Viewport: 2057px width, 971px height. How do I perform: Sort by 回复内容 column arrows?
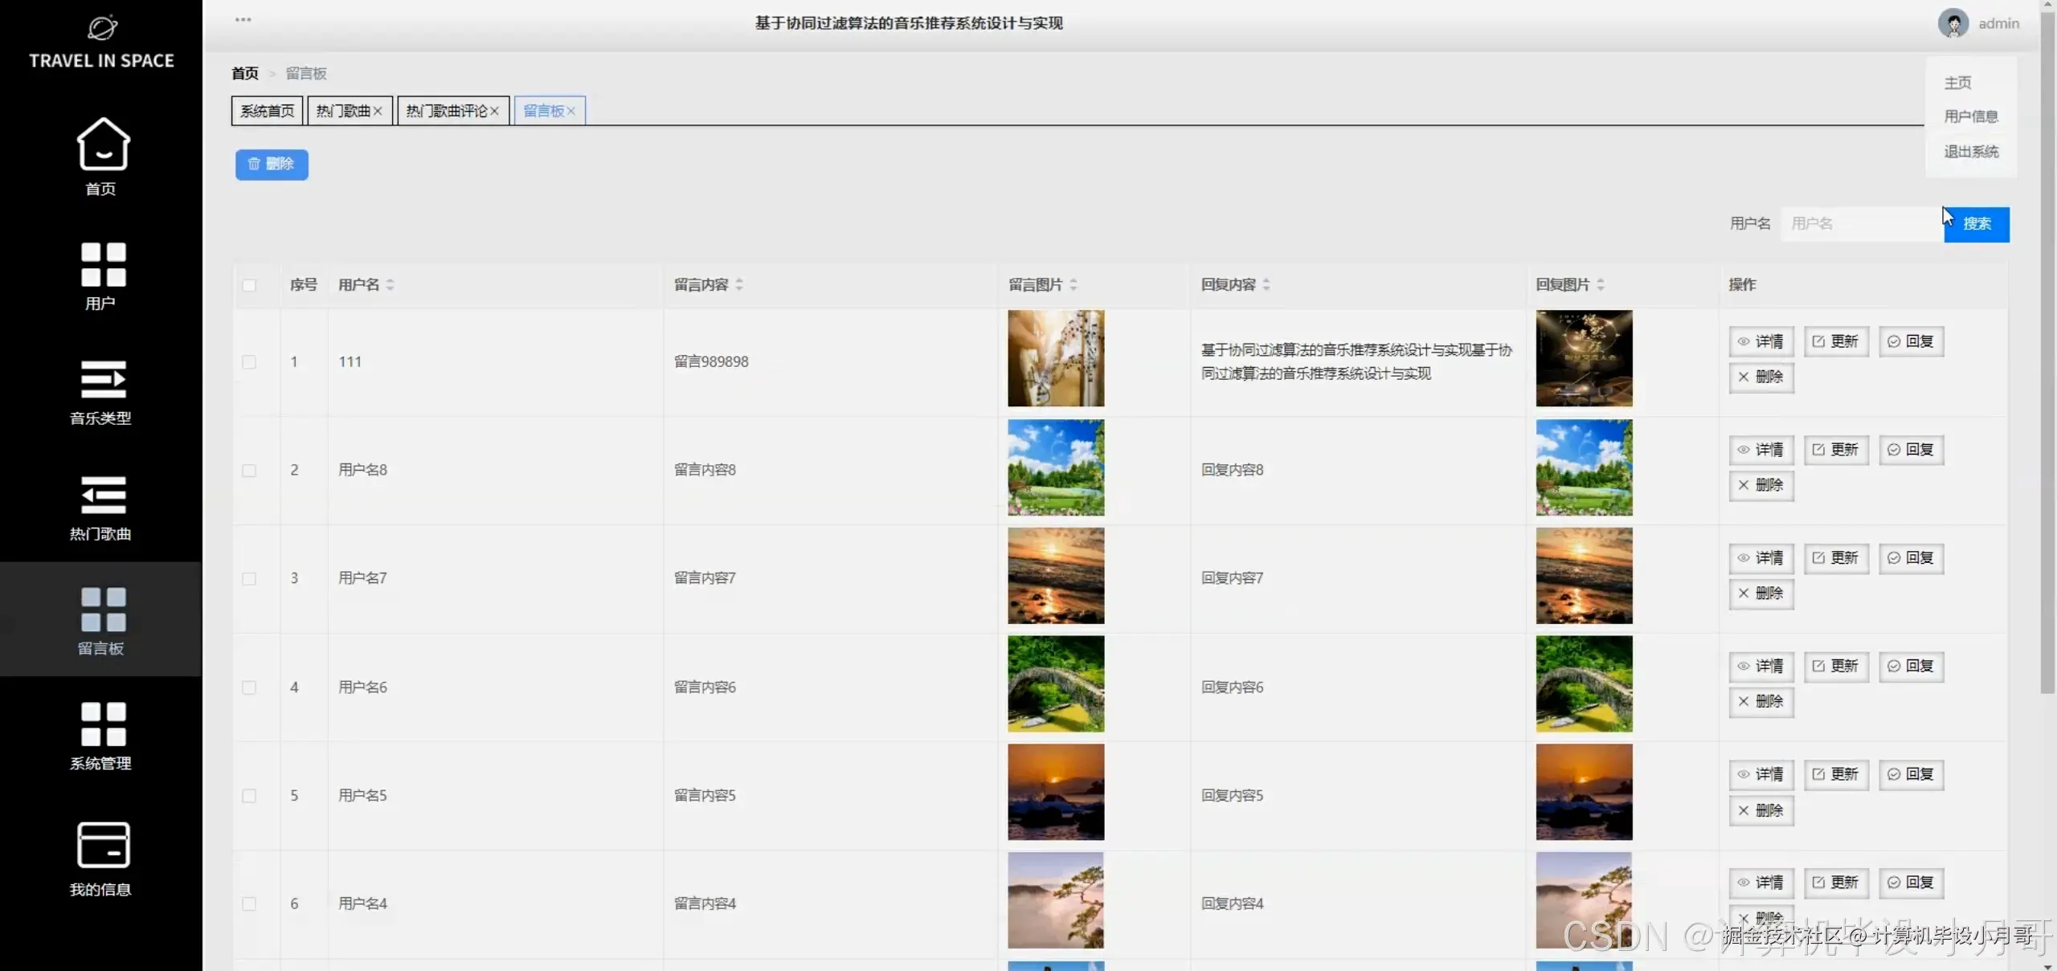[1266, 284]
